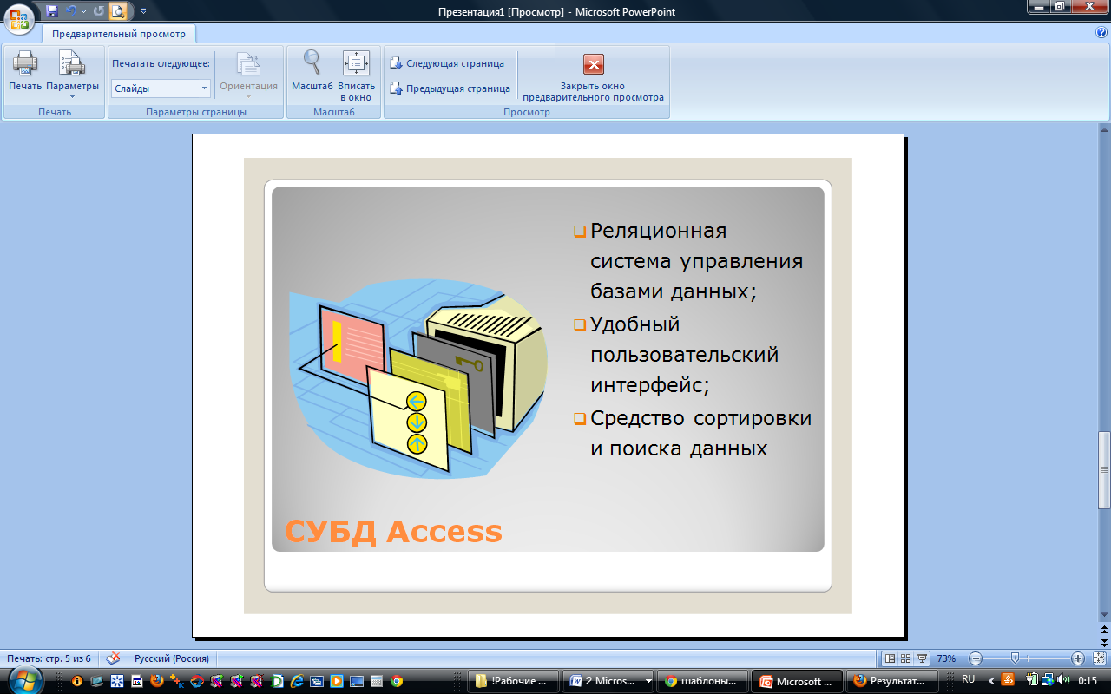This screenshot has height=694, width=1111.
Task: Click the slide title СУБД Access
Action: 394,531
